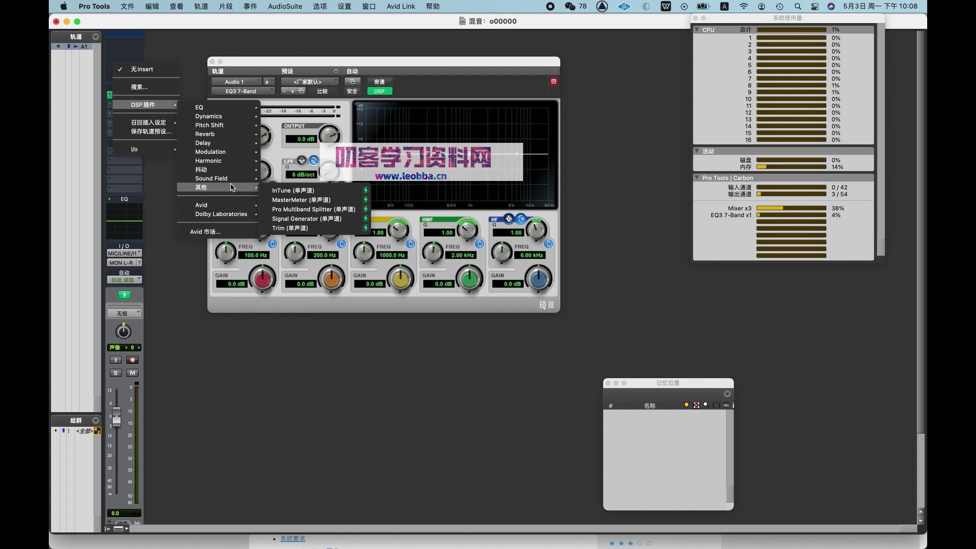Open the AudioSuite menu
Image resolution: width=976 pixels, height=549 pixels.
coord(284,7)
